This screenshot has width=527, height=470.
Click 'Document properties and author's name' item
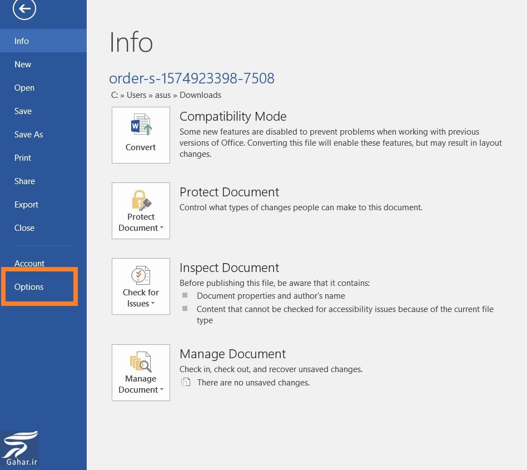pos(271,296)
